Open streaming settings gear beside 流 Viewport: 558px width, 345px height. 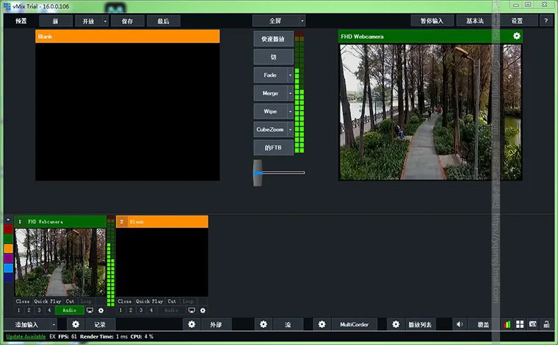pyautogui.click(x=263, y=325)
